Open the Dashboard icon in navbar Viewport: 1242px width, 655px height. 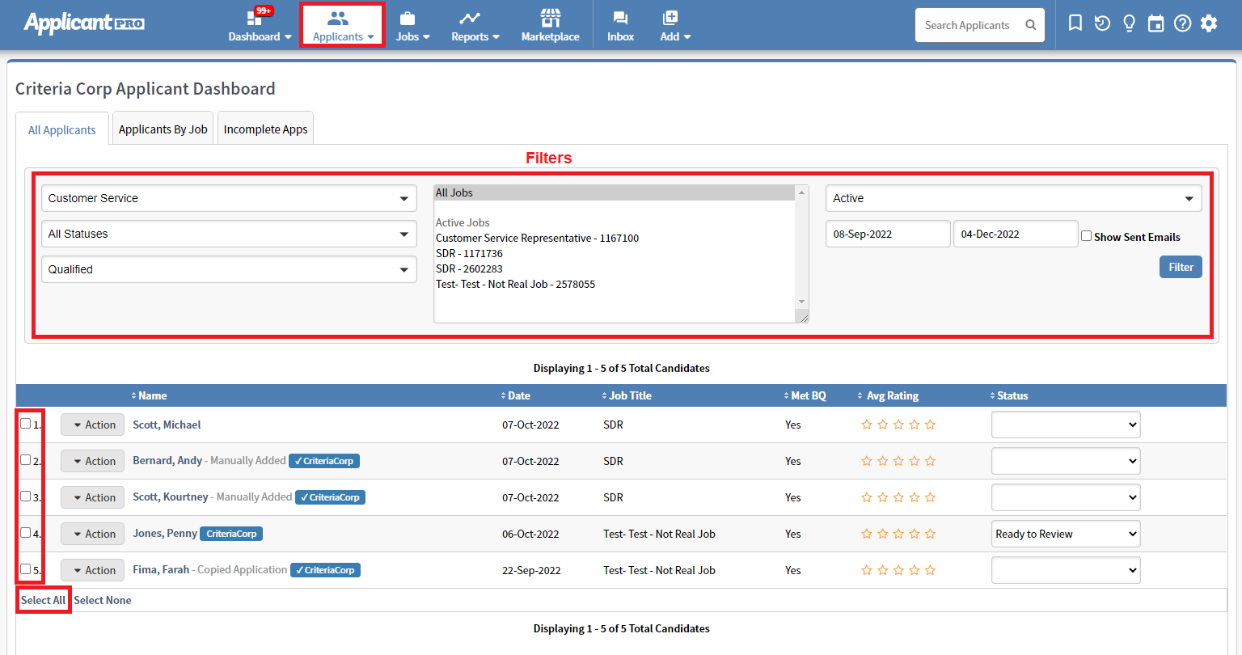[x=254, y=18]
